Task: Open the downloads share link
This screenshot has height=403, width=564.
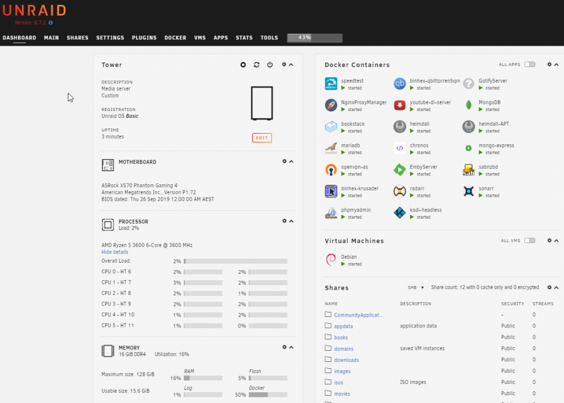Action: (x=346, y=360)
